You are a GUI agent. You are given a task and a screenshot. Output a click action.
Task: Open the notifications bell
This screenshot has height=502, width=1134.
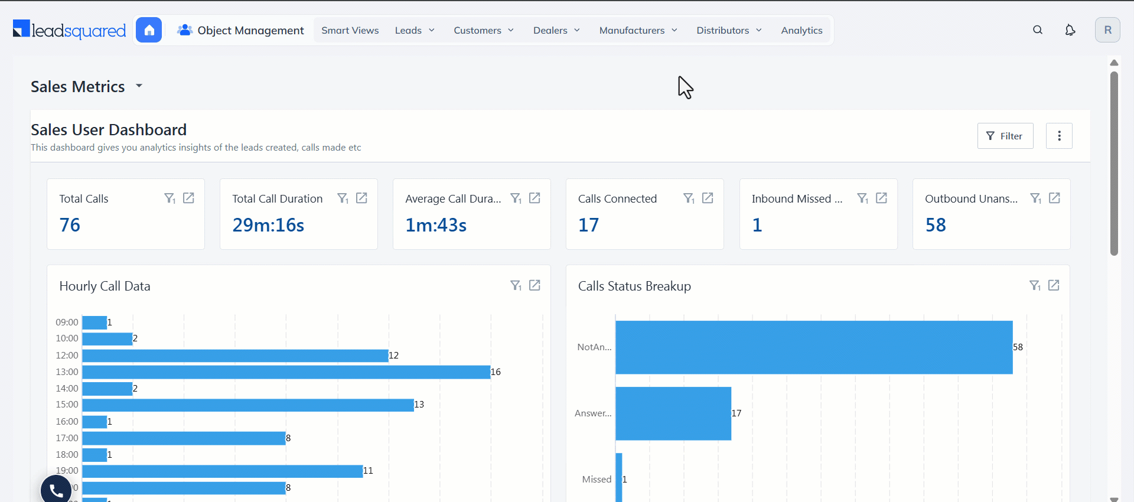1070,30
